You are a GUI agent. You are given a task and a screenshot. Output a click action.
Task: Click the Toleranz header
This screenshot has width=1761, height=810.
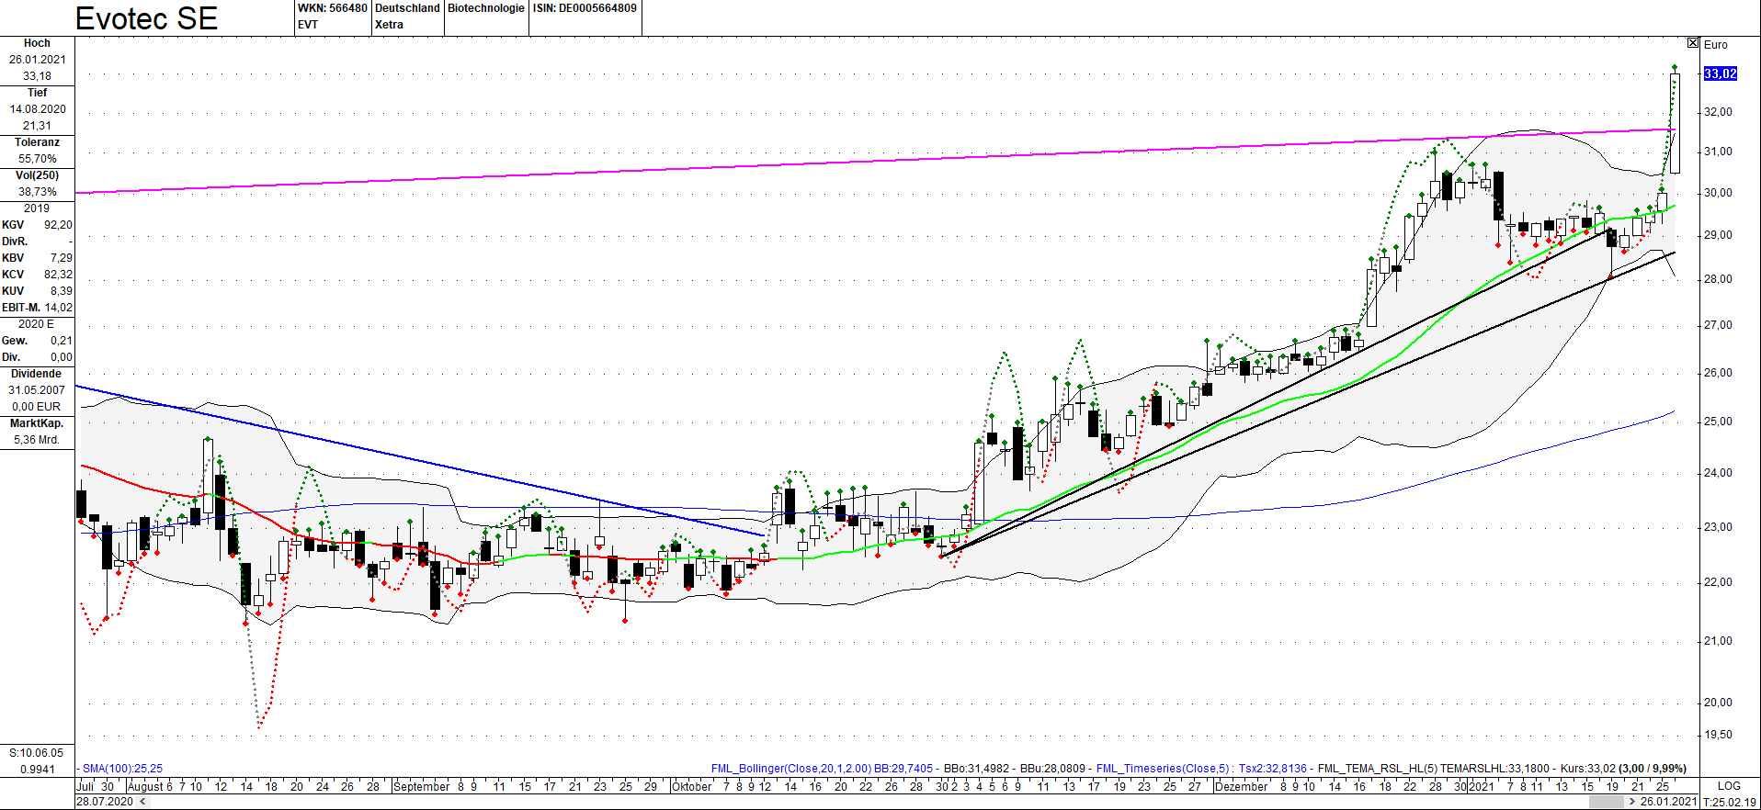pos(37,142)
